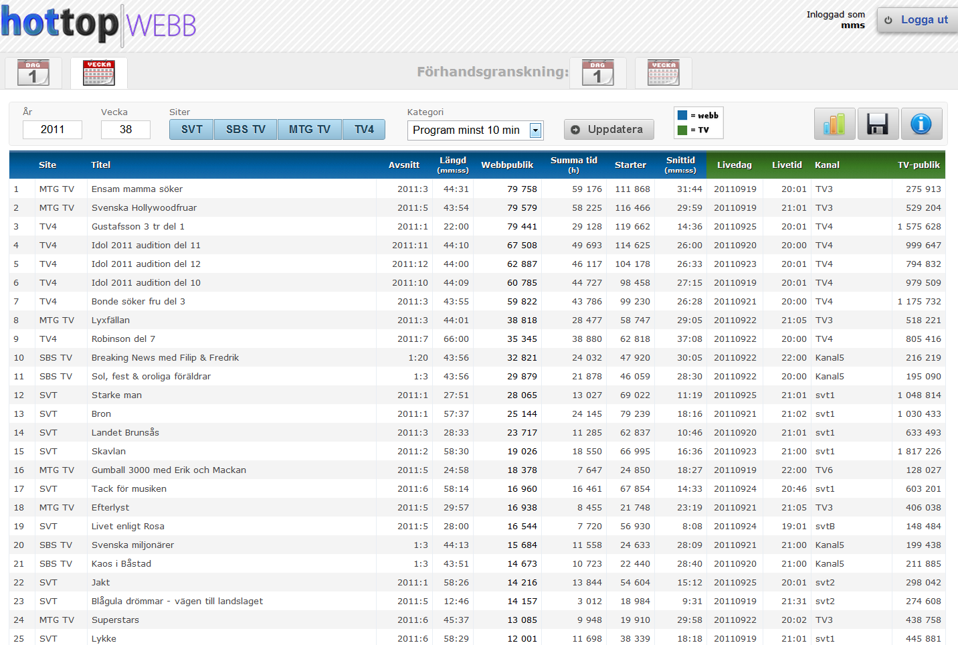Open the blue info icon
Screen dimensions: 958x645
(921, 124)
